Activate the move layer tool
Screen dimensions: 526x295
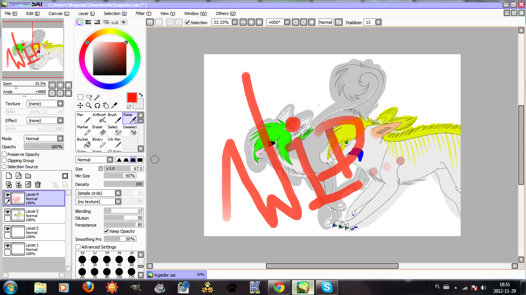(80, 105)
